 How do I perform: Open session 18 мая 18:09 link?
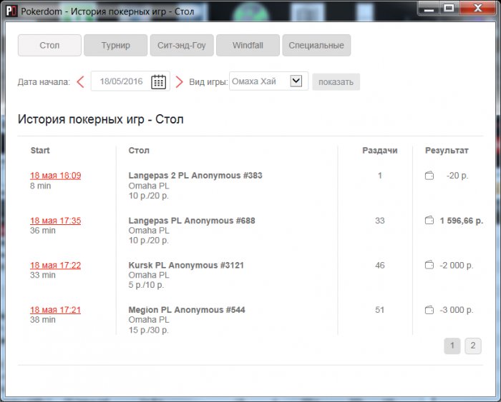56,176
